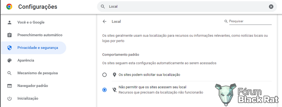Click 'Não permitir que os sites acessem seu local' label
282x107 pixels.
(152, 87)
